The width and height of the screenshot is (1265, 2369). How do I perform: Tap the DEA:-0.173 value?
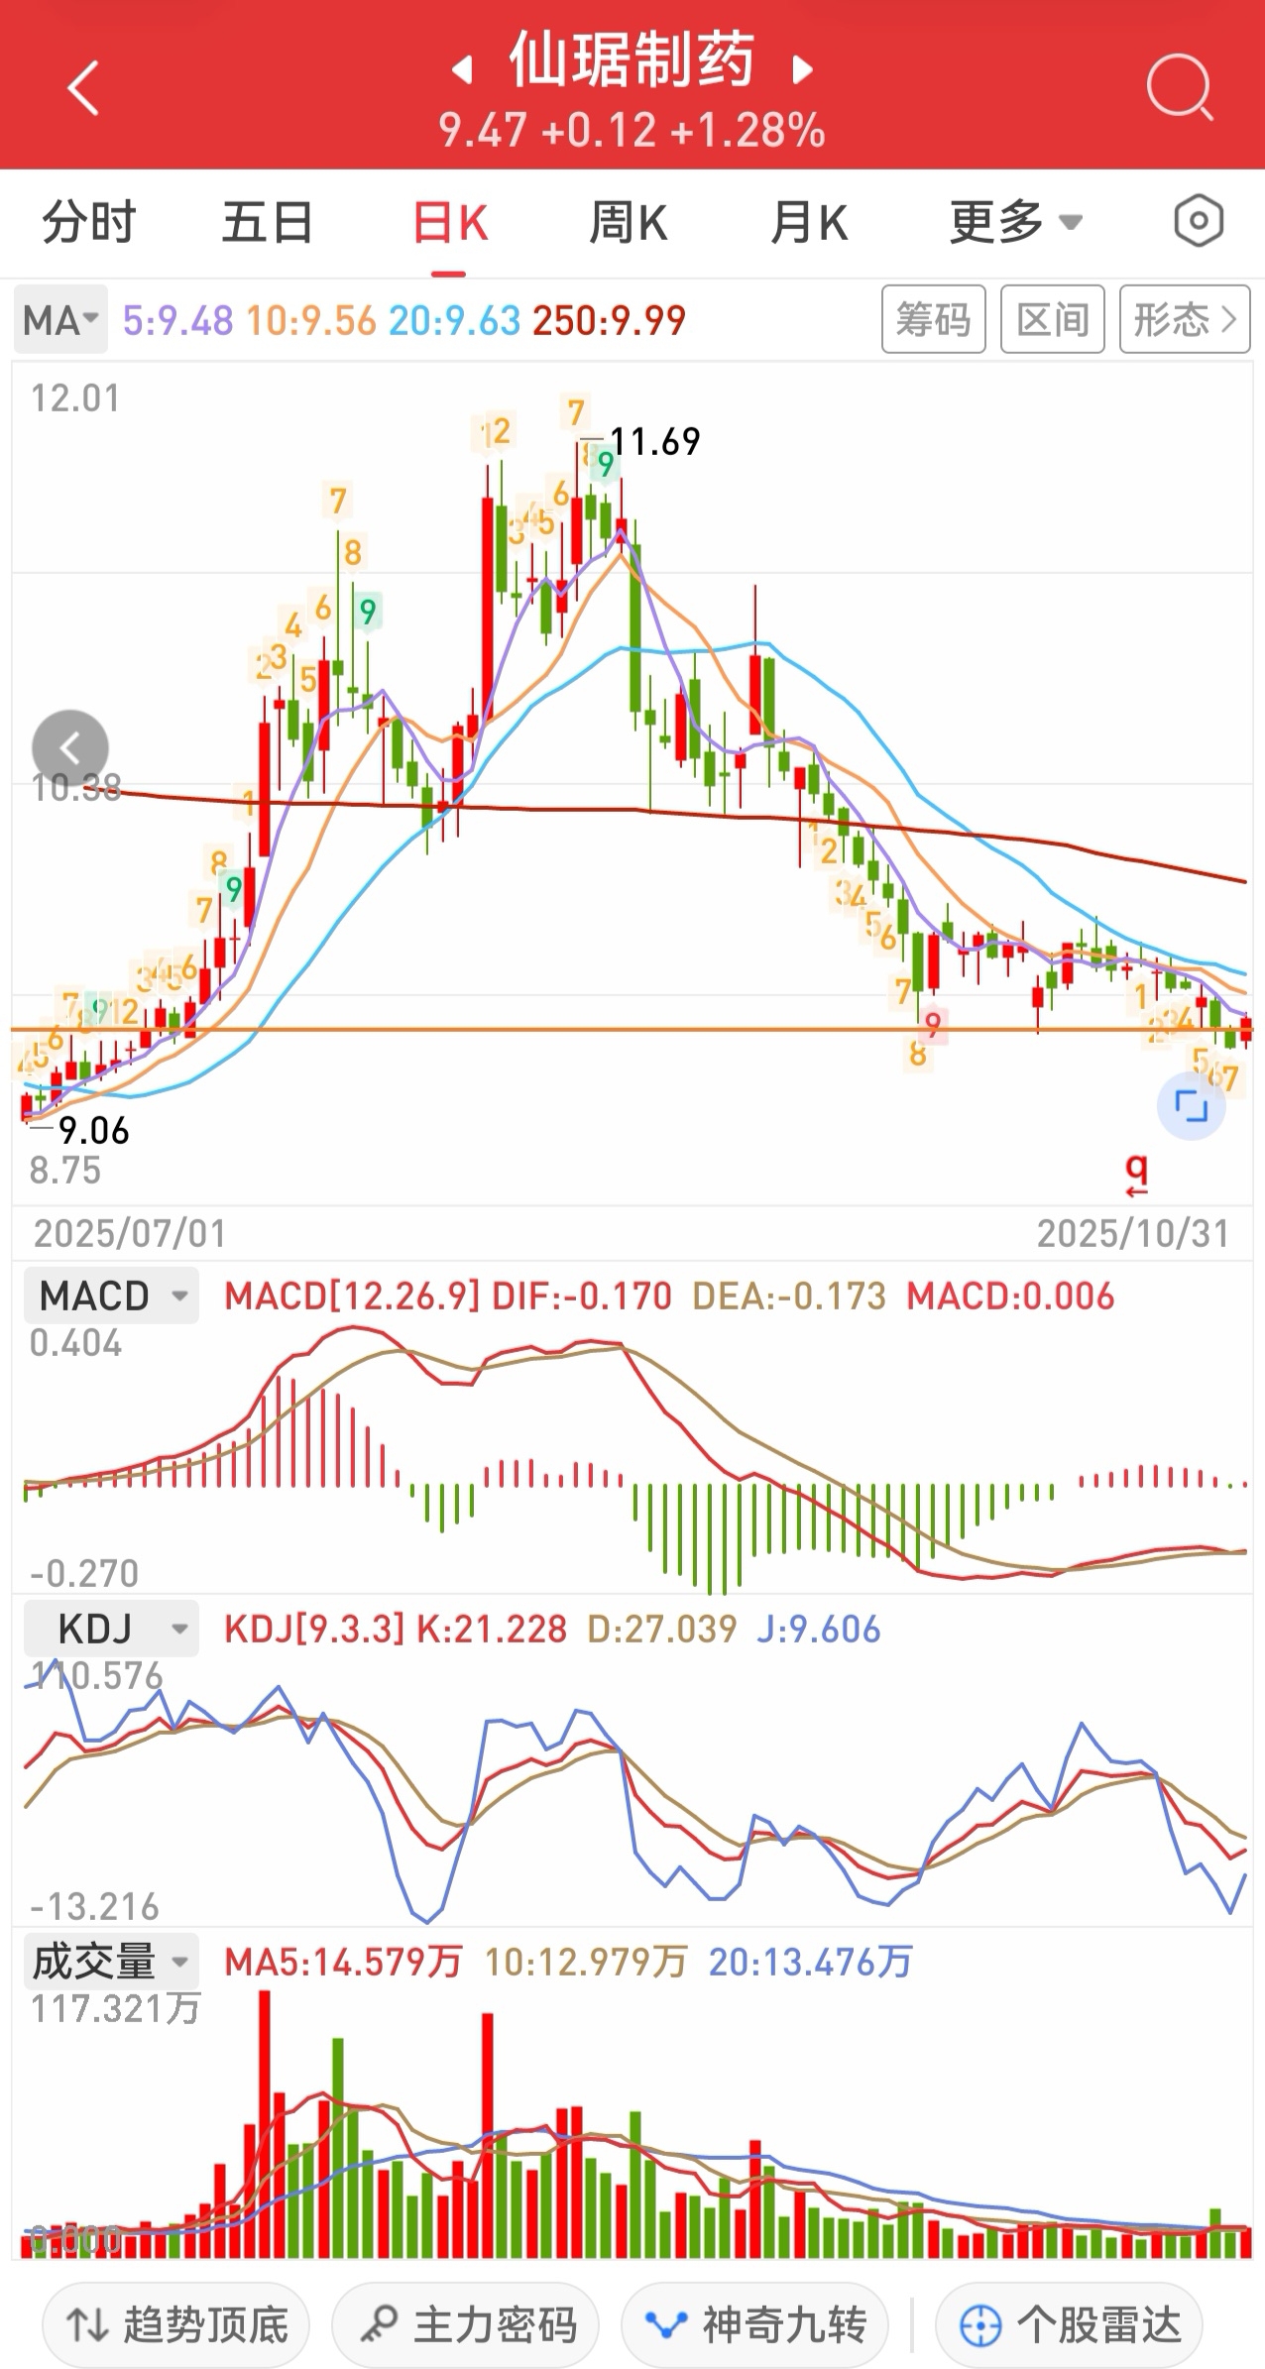[x=788, y=1296]
